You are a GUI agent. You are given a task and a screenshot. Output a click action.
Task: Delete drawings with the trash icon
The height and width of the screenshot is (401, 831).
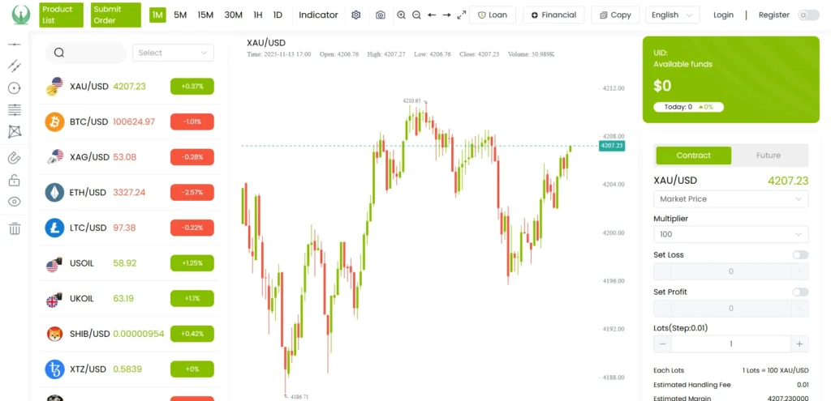pyautogui.click(x=14, y=228)
